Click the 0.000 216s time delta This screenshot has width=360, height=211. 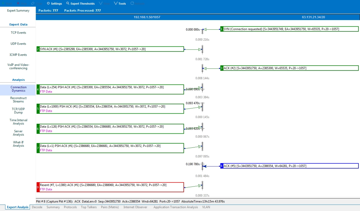pyautogui.click(x=202, y=40)
